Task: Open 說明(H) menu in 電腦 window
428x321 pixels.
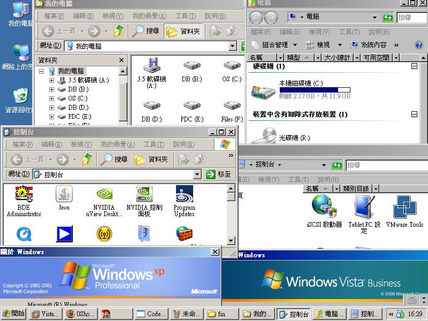Action: 379,32
